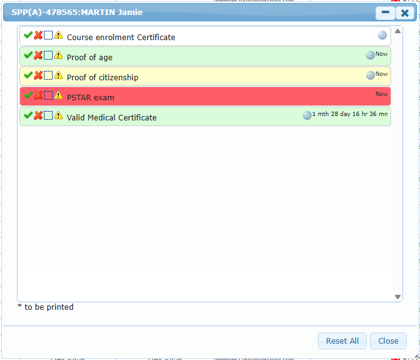This screenshot has width=420, height=360.
Task: Close dialog with title bar X
Action: [405, 13]
